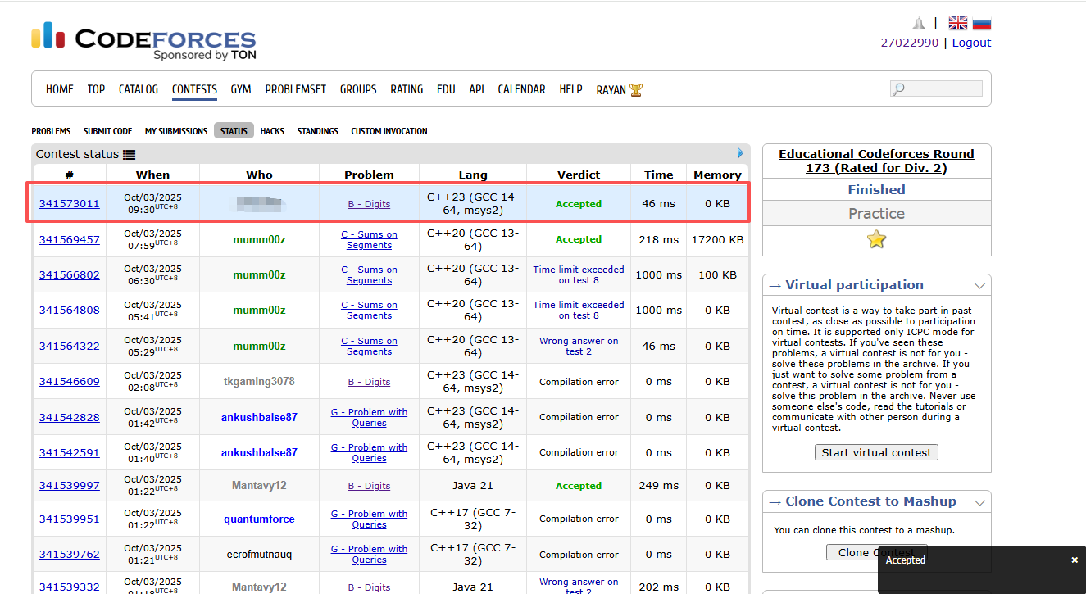The height and width of the screenshot is (594, 1086).
Task: Open profile link 27022990
Action: (910, 43)
